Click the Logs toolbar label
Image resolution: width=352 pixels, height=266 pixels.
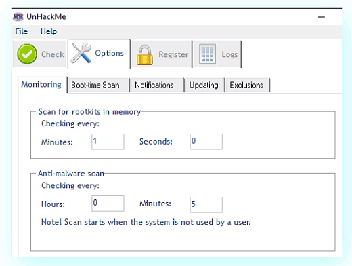pos(229,54)
